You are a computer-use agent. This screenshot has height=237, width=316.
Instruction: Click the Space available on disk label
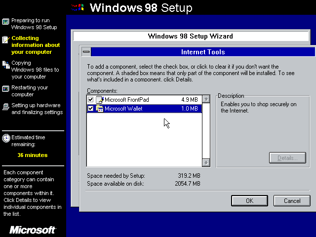coord(116,184)
